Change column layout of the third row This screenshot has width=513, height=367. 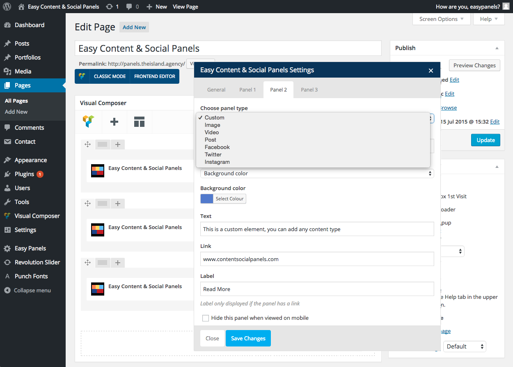pyautogui.click(x=103, y=262)
